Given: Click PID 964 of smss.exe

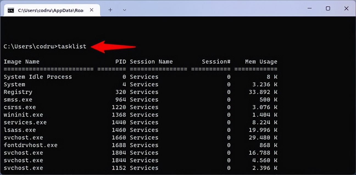Looking at the screenshot, I should tap(121, 100).
